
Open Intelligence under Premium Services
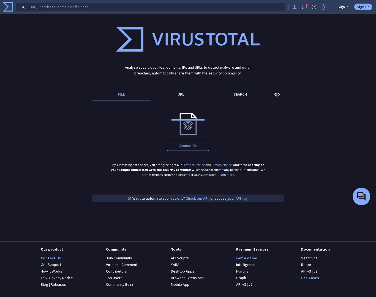(246, 265)
